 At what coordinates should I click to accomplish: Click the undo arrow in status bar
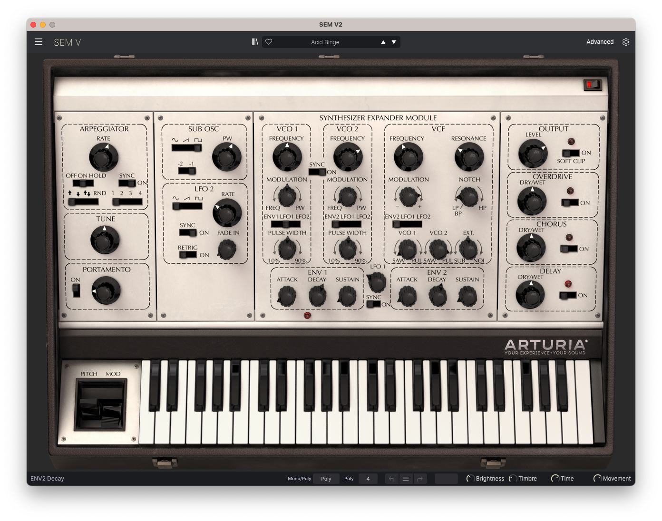(x=391, y=479)
